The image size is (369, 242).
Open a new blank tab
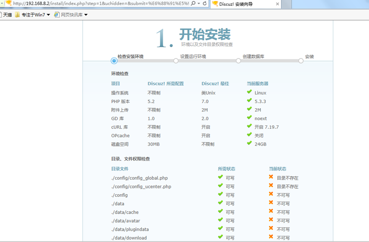coord(286,4)
